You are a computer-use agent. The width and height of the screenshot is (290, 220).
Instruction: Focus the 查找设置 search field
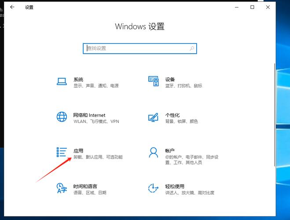140,48
